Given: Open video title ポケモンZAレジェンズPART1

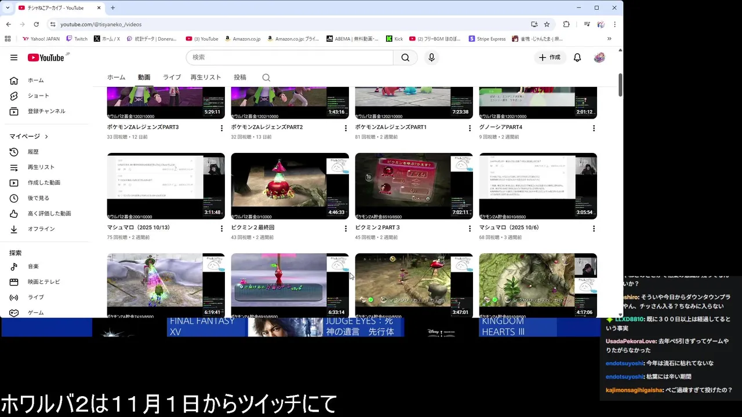Looking at the screenshot, I should [x=391, y=127].
